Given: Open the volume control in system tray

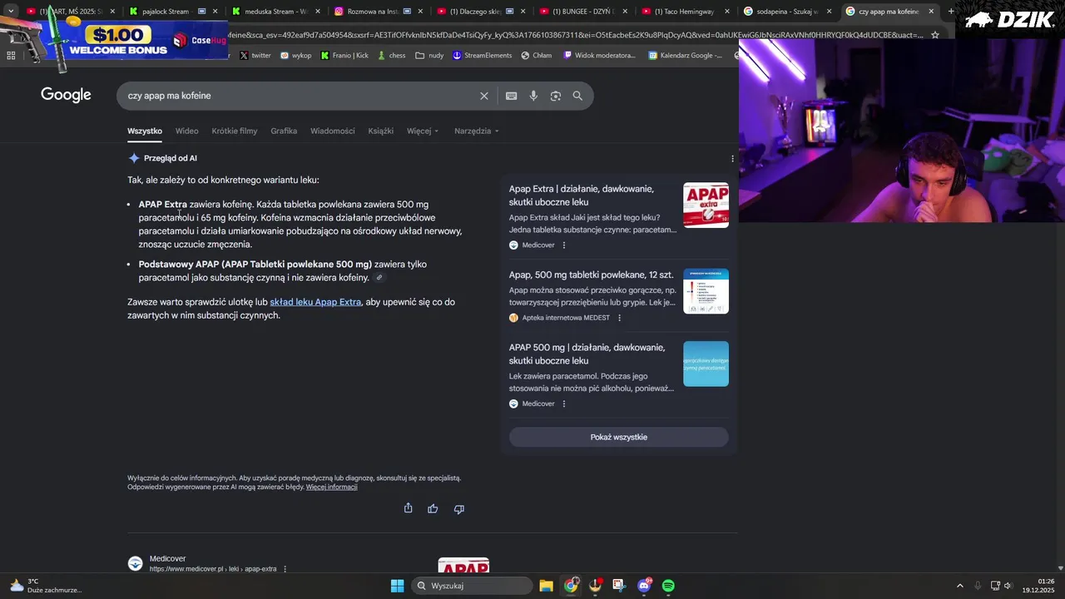Looking at the screenshot, I should point(1008,586).
